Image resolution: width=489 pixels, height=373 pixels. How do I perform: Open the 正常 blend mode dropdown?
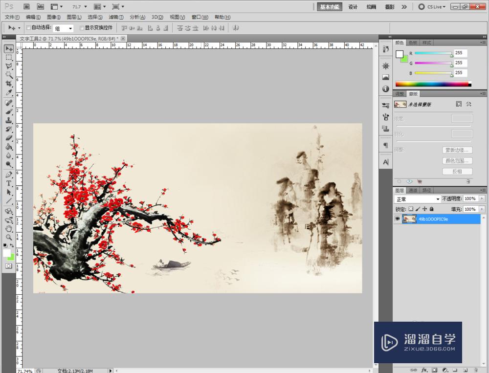coord(418,199)
